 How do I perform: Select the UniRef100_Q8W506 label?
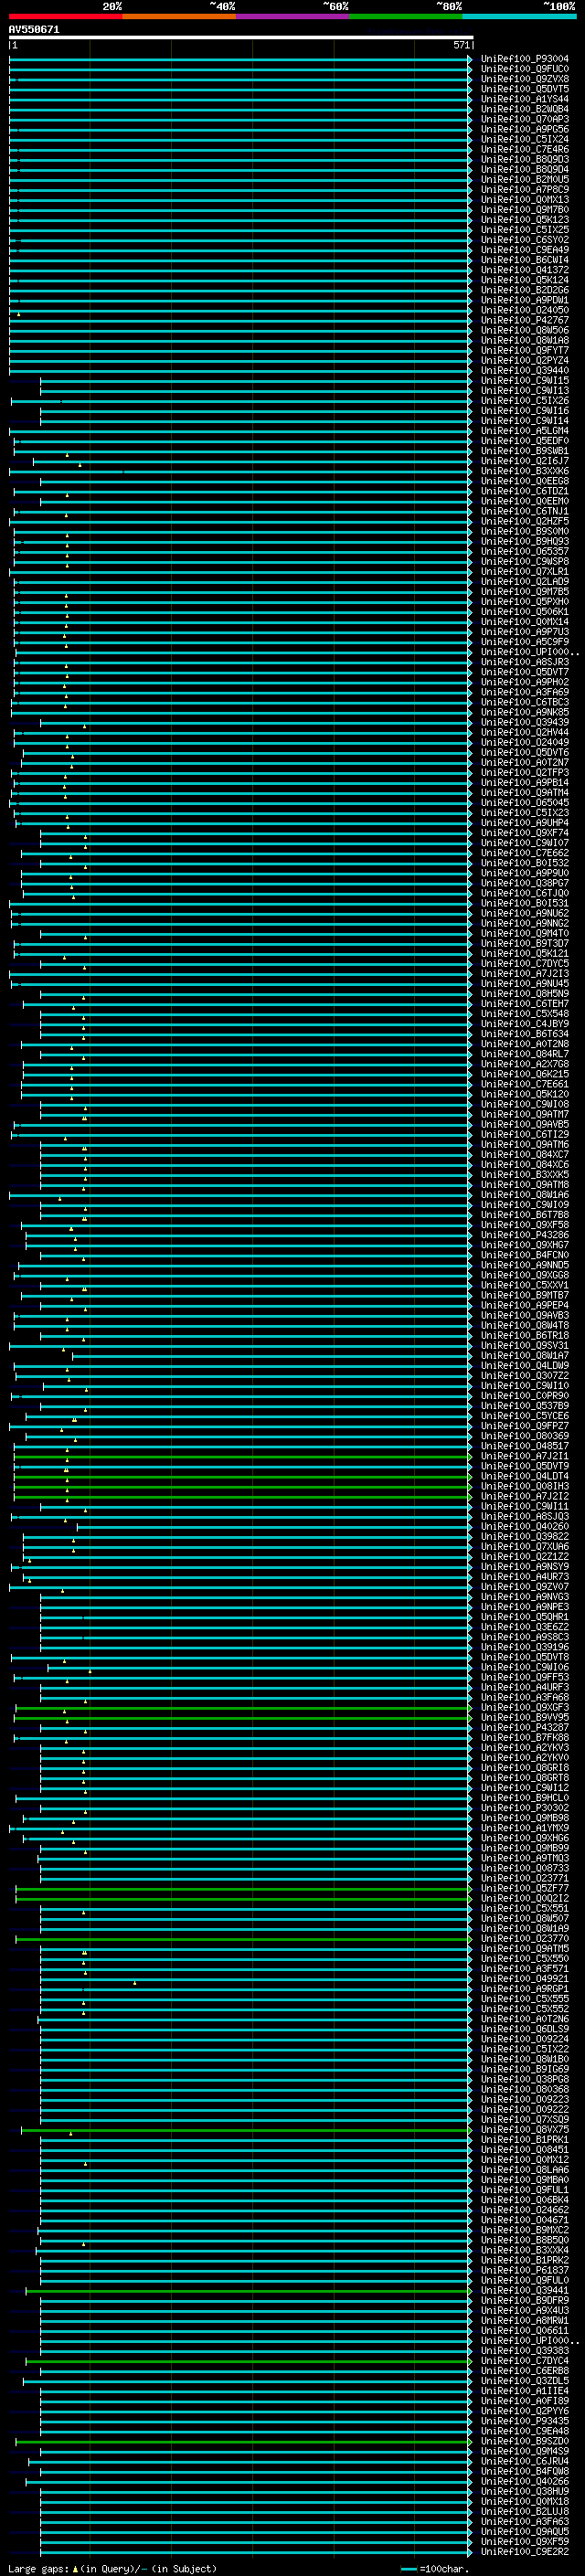click(525, 330)
